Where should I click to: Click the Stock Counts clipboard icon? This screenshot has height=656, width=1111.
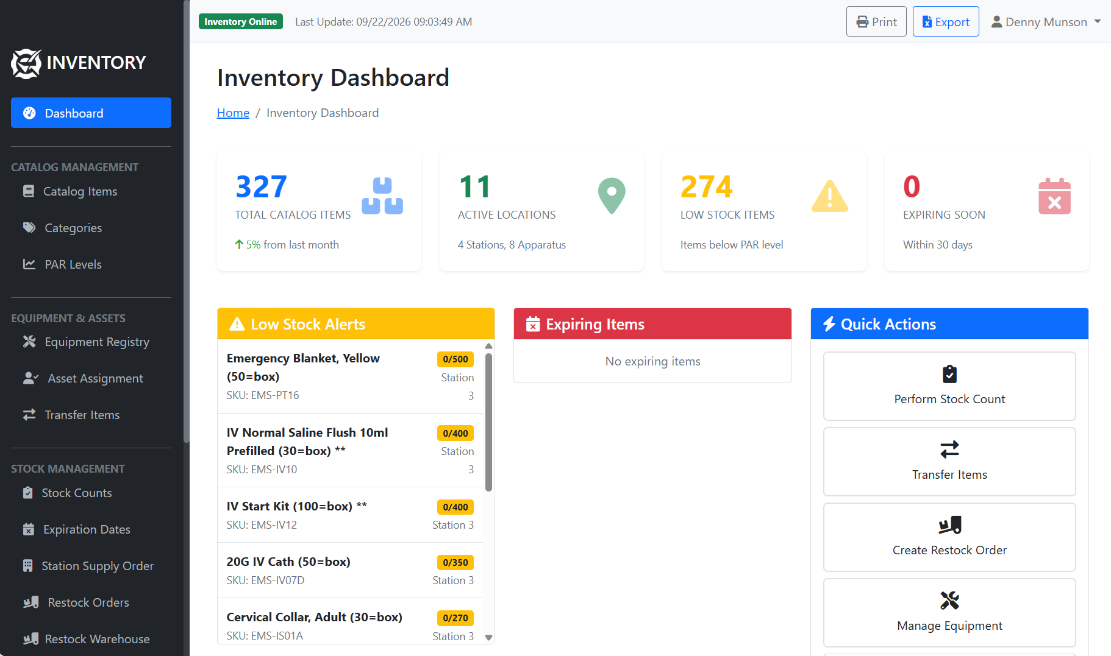click(x=28, y=493)
